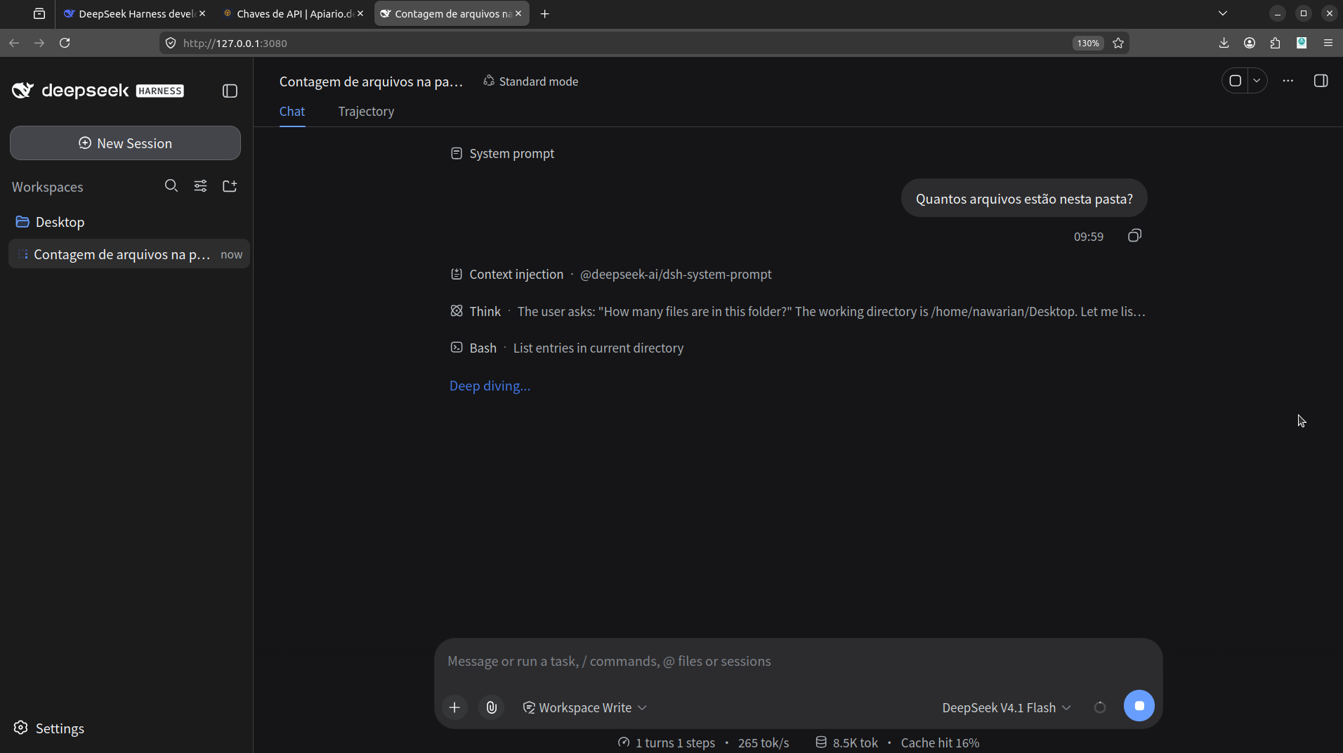The width and height of the screenshot is (1343, 753).
Task: Click the plus add button in composer
Action: click(455, 707)
